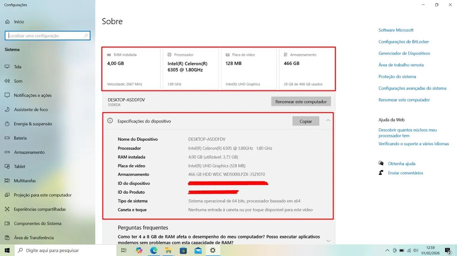Click the volume icon in the system tray
The image size is (457, 256).
pyautogui.click(x=416, y=250)
